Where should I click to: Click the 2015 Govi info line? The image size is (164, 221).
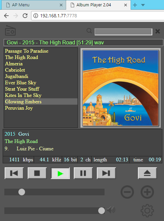point(17,134)
